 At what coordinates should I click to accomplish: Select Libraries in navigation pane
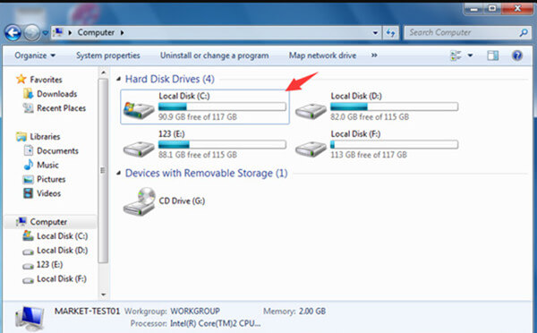tap(45, 137)
